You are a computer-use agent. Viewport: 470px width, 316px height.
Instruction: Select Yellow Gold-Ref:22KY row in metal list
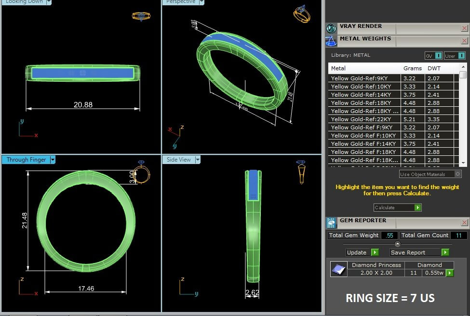tap(366, 119)
